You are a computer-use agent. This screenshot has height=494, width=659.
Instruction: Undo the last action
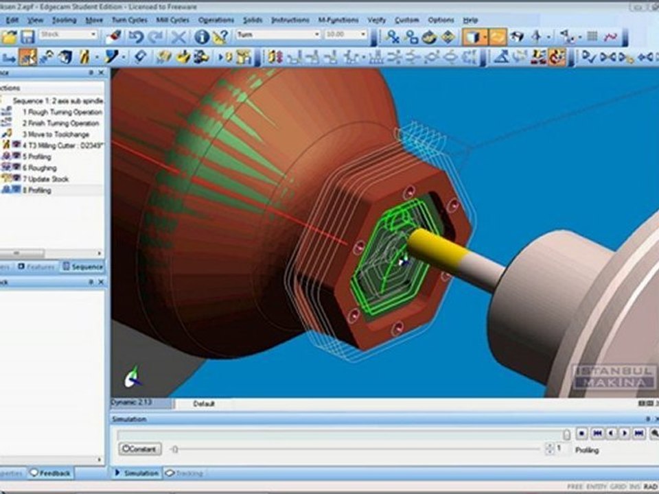point(136,37)
